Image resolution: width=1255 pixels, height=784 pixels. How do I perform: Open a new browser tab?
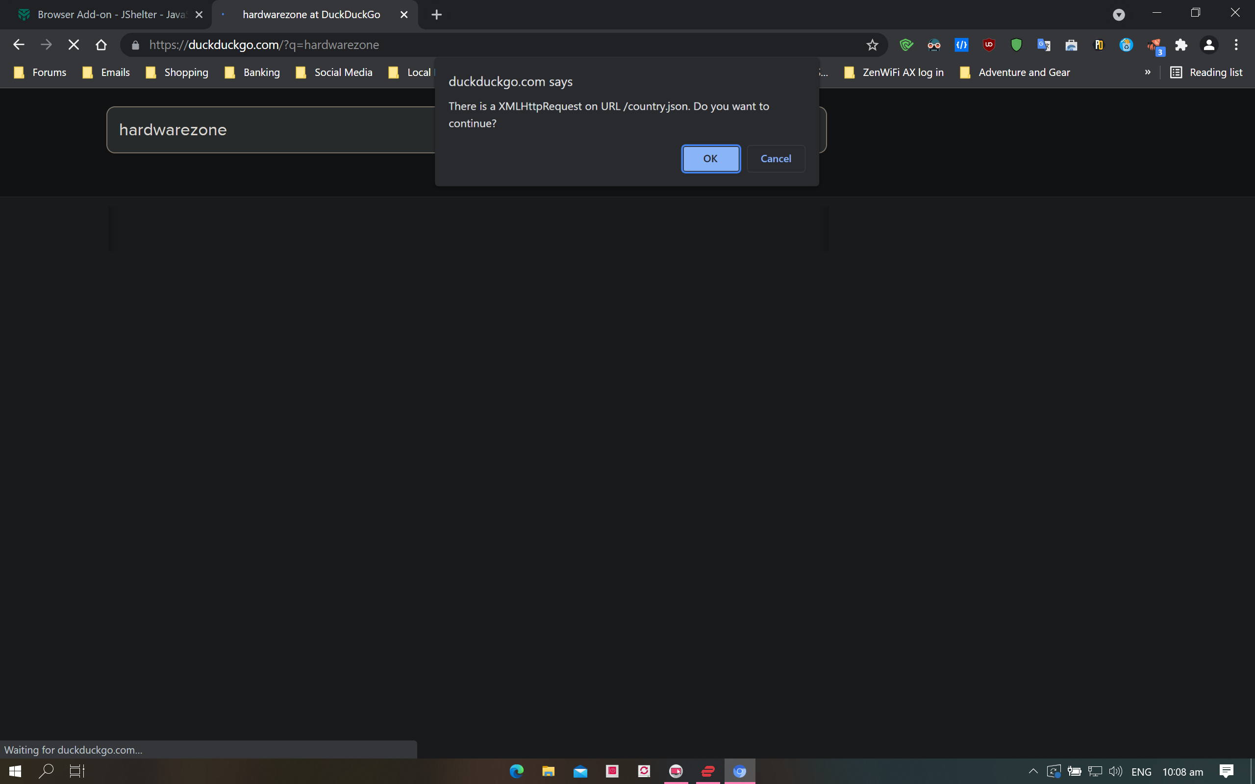coord(437,15)
